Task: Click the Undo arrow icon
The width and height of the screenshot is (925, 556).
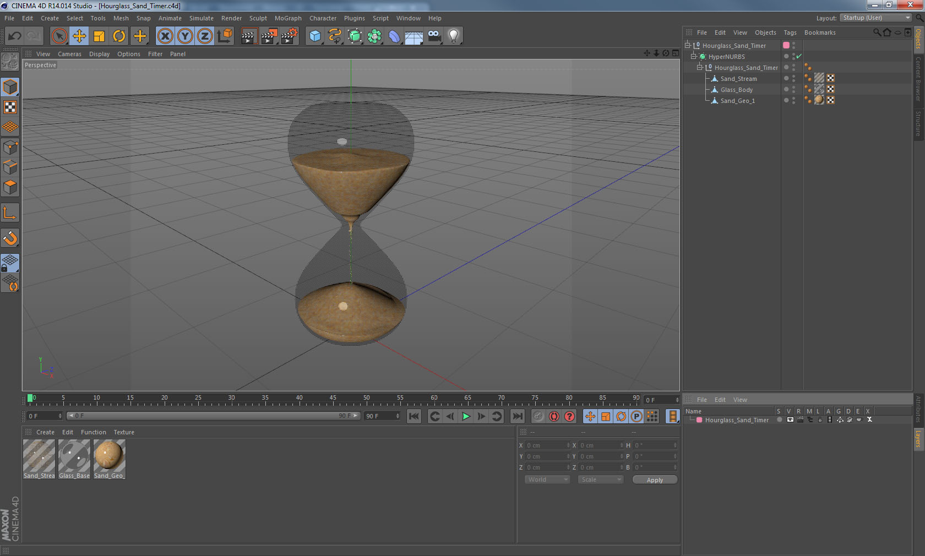Action: [14, 36]
